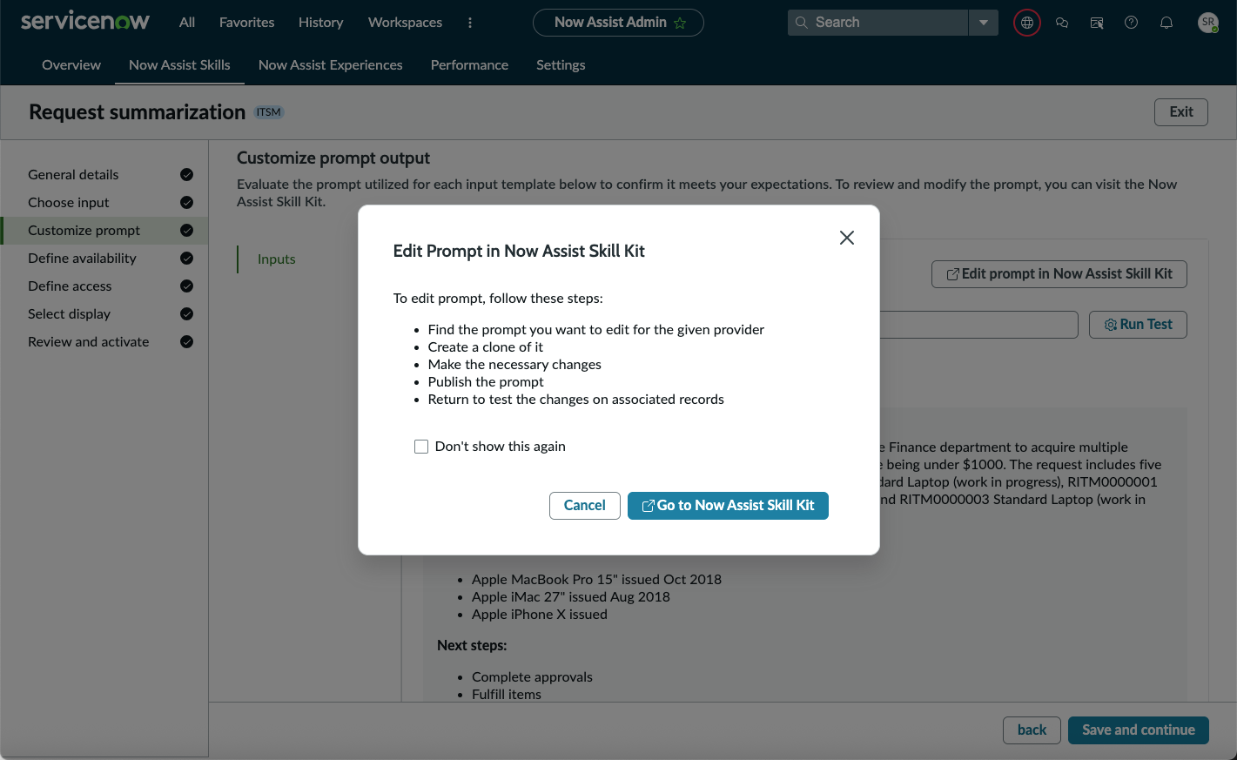Click the Customize prompt completed checkmark
Screen dimensions: 1237x760
point(186,231)
